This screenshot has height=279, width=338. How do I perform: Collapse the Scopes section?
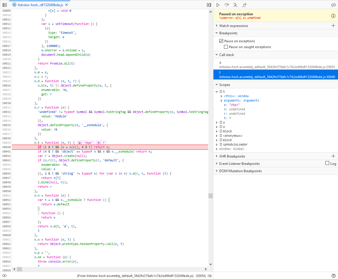(217, 85)
